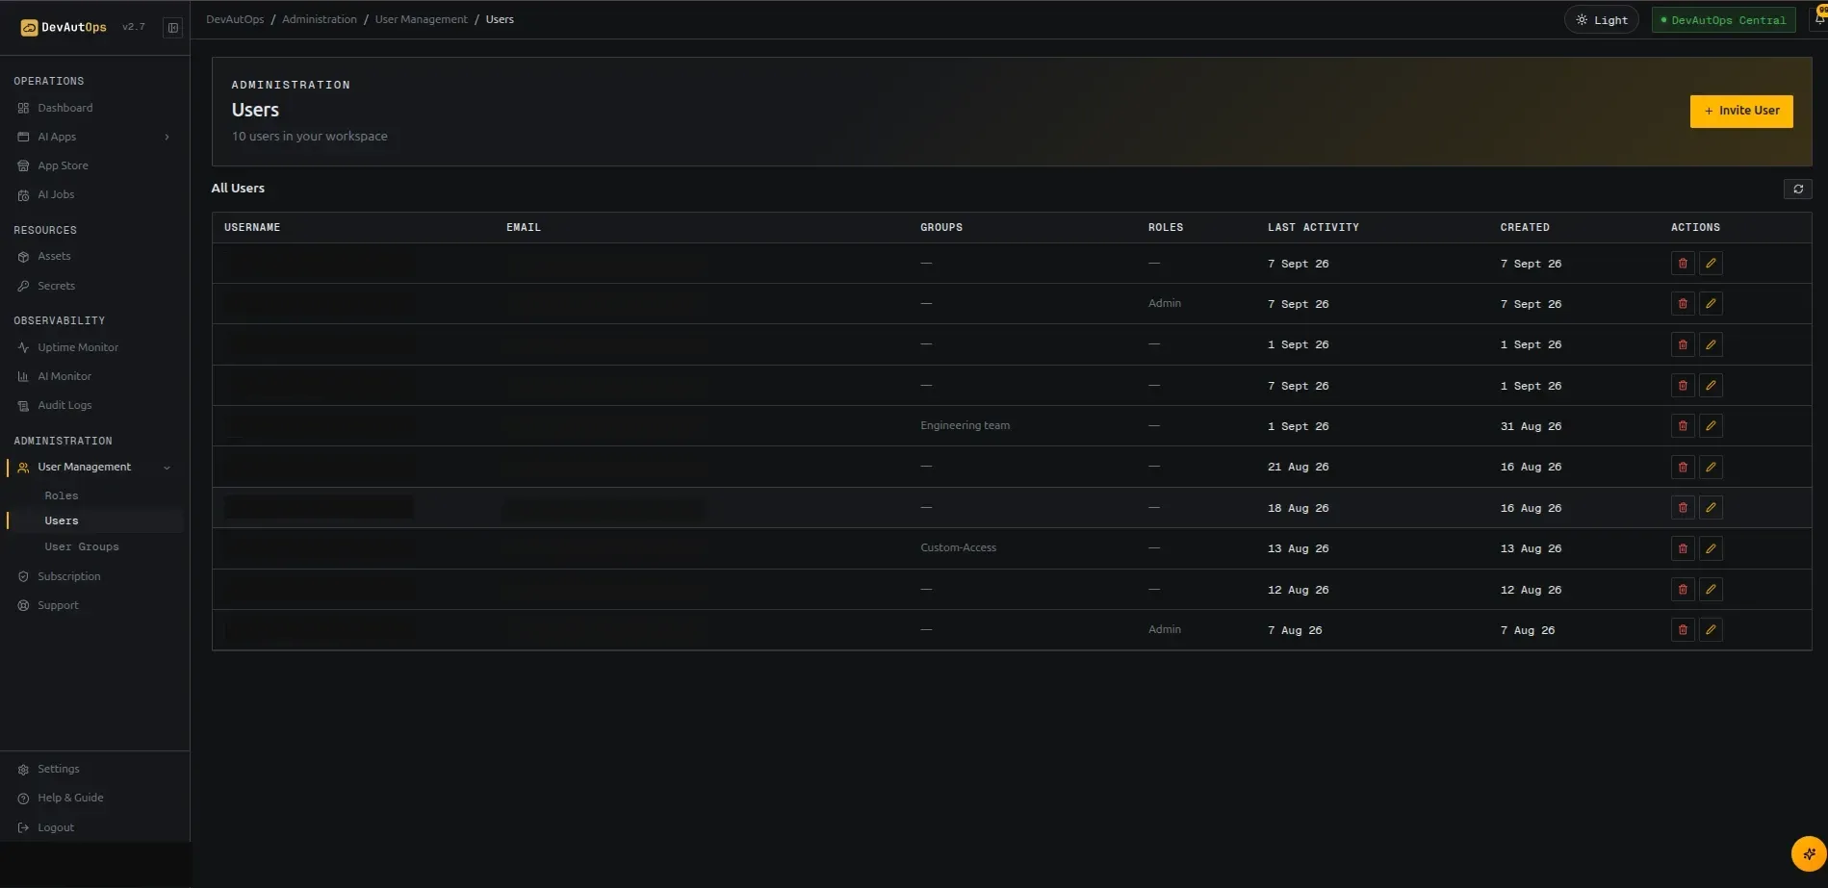Select User Groups in the sidebar
This screenshot has height=888, width=1828.
pos(82,547)
